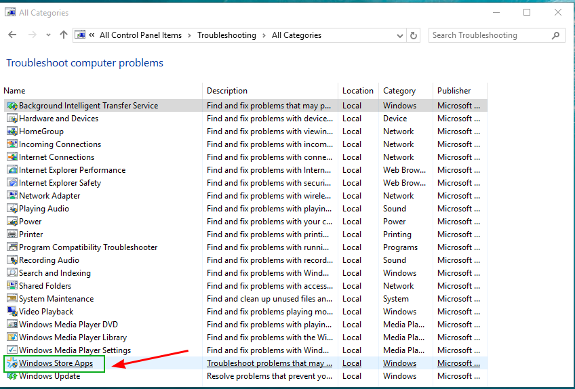Click 'Resolve problems that prevent' description
575x389 pixels.
[x=270, y=376]
